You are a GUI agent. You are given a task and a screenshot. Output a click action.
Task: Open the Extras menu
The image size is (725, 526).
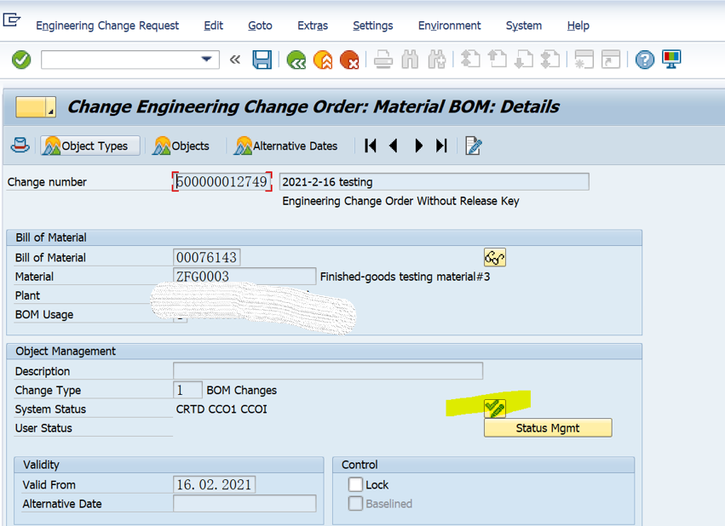point(313,26)
